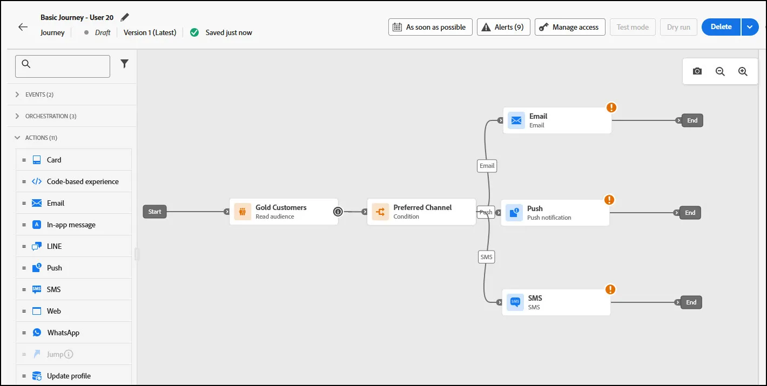
Task: Click the filter funnel icon
Action: pyautogui.click(x=125, y=64)
